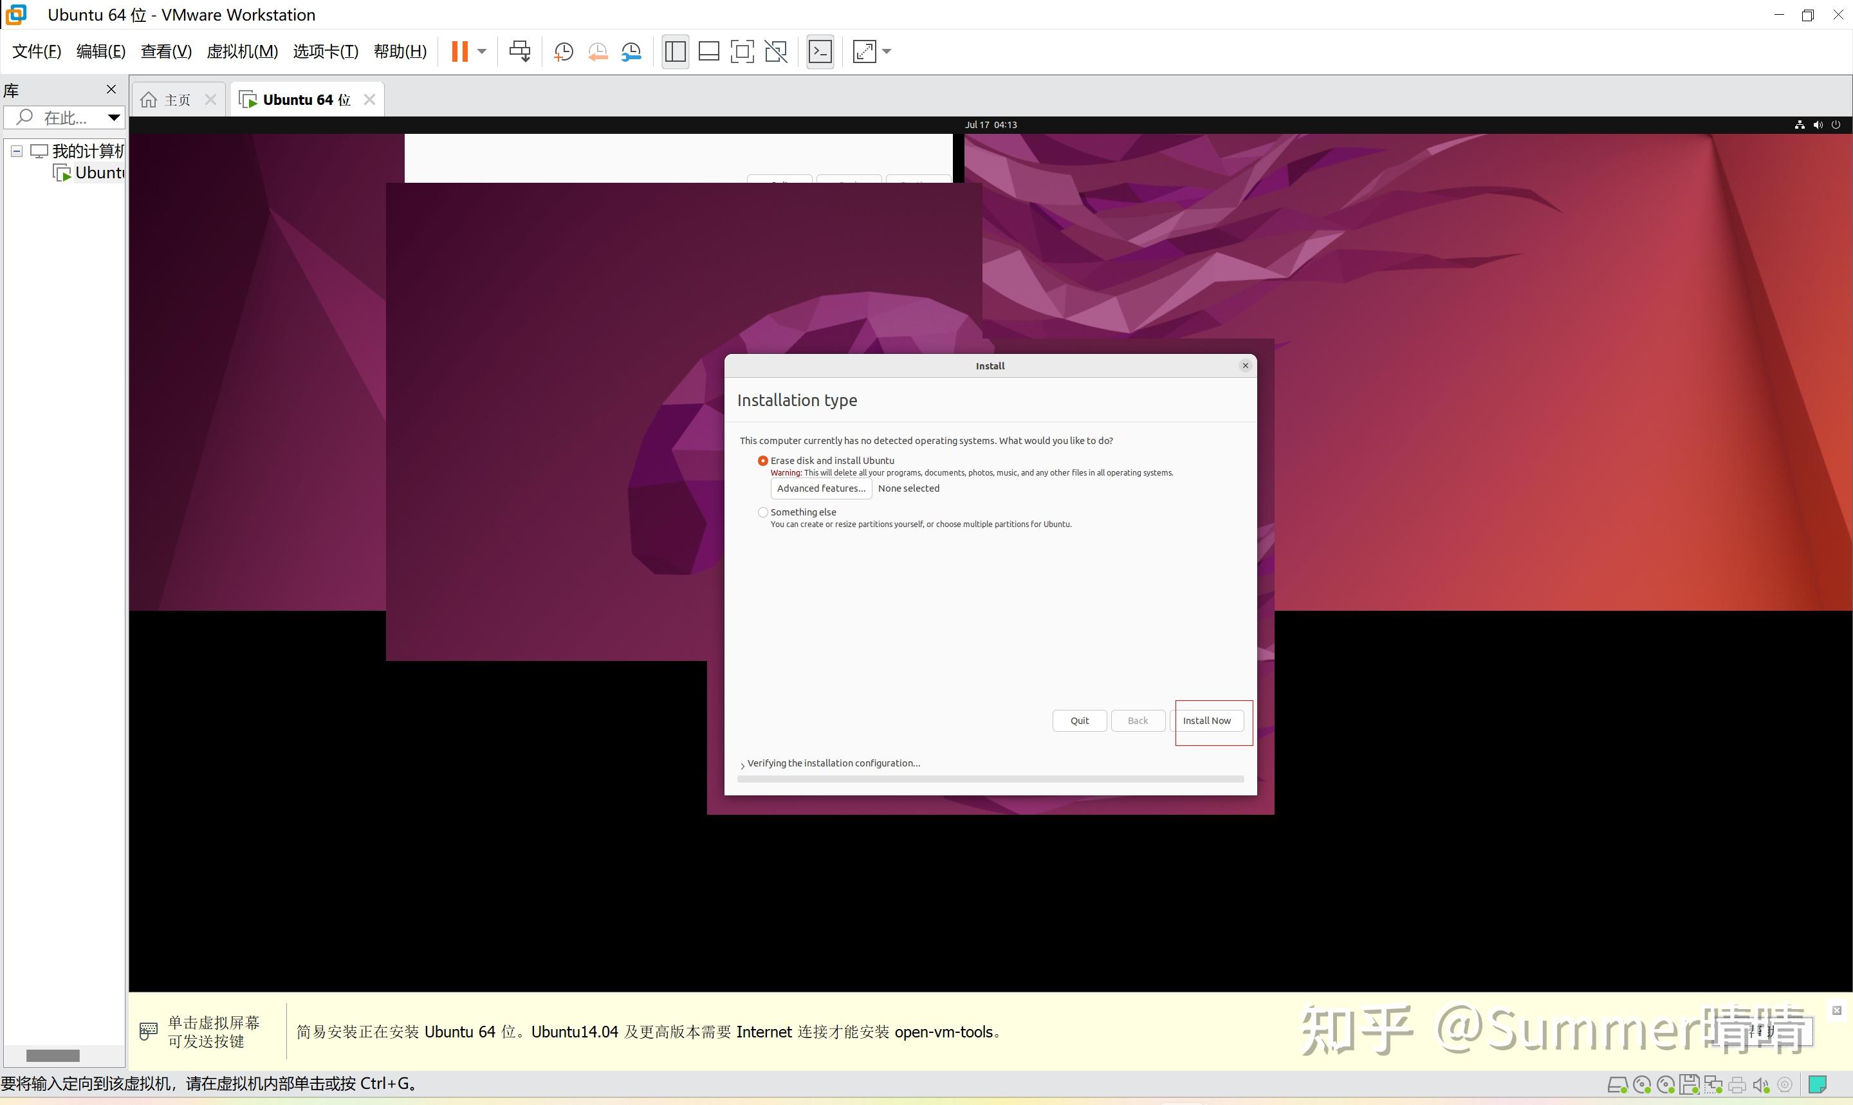Open the stretch mode dropdown
The image size is (1853, 1105).
(x=885, y=51)
